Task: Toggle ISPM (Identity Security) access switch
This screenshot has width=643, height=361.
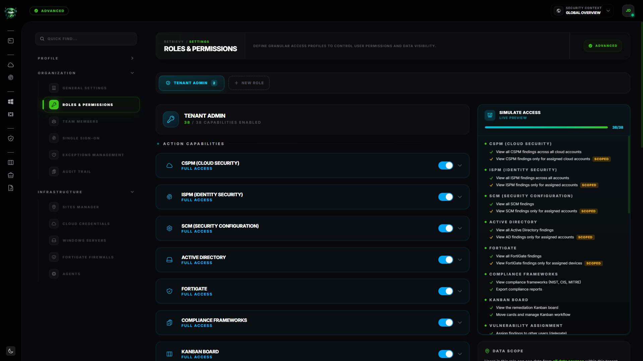Action: (x=446, y=197)
